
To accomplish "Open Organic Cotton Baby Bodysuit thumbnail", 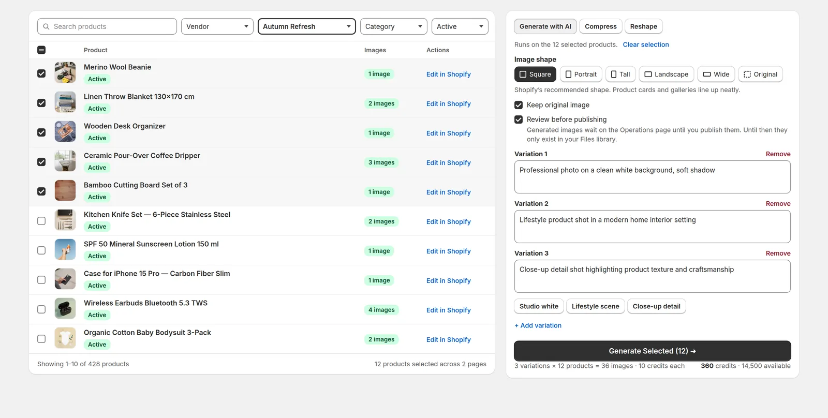I will point(65,338).
